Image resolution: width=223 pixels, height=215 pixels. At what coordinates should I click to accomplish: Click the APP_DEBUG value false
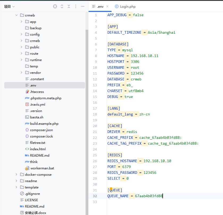point(138,15)
